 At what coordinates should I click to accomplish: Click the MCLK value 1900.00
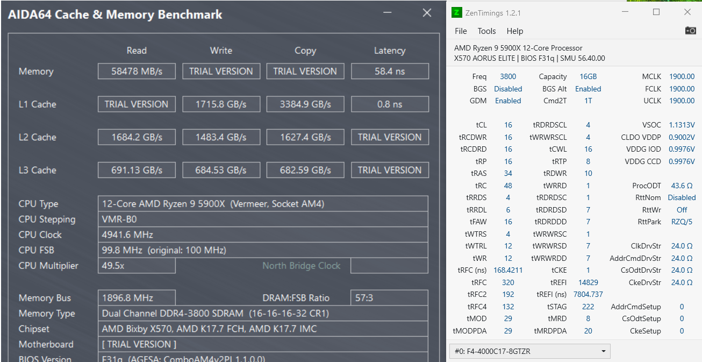click(x=682, y=76)
